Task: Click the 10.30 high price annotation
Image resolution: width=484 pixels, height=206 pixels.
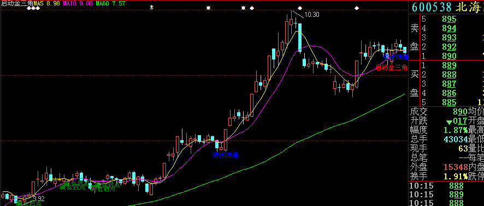Action: point(312,15)
